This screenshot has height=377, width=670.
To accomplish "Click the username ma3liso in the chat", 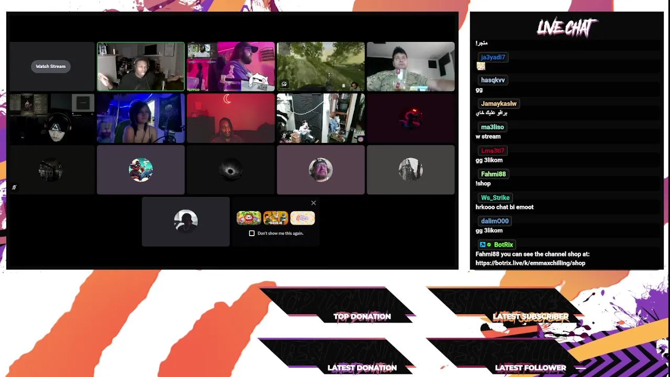I will click(x=493, y=127).
